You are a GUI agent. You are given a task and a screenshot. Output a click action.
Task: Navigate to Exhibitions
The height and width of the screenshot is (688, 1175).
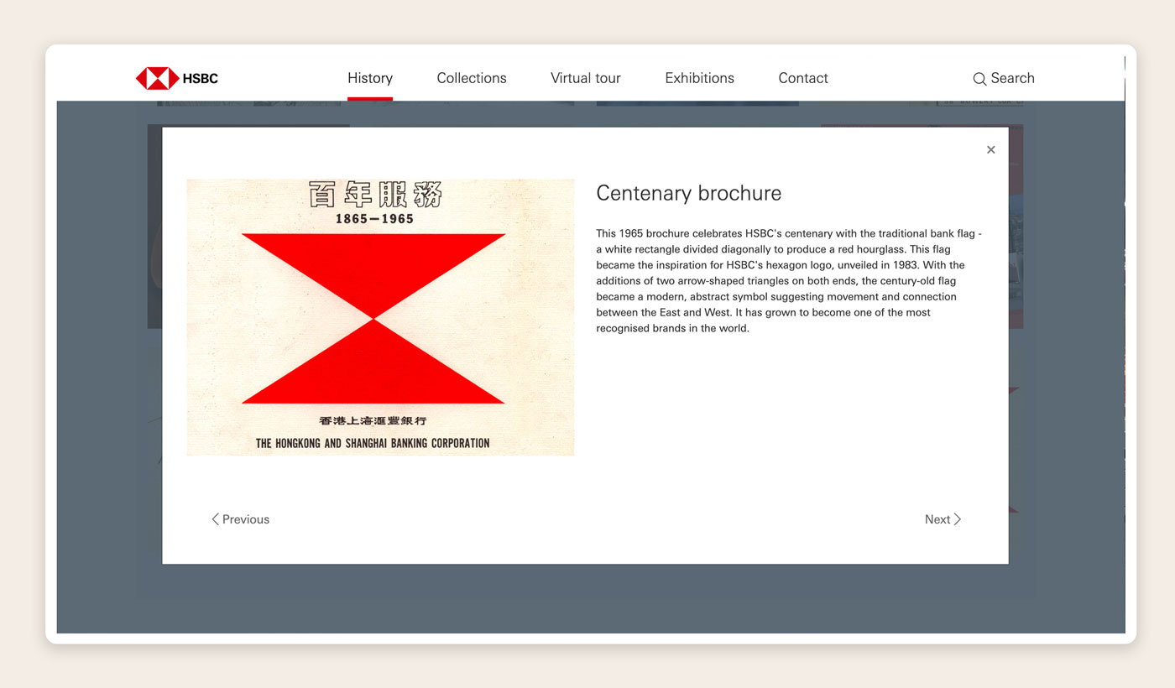tap(699, 78)
